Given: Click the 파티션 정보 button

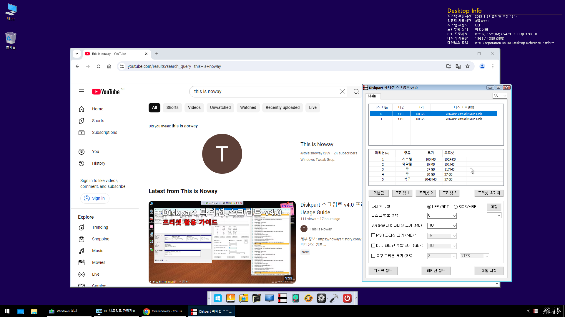Looking at the screenshot, I should pyautogui.click(x=436, y=271).
